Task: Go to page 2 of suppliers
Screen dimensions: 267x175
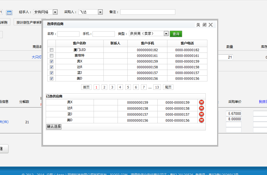Action: coord(104,87)
